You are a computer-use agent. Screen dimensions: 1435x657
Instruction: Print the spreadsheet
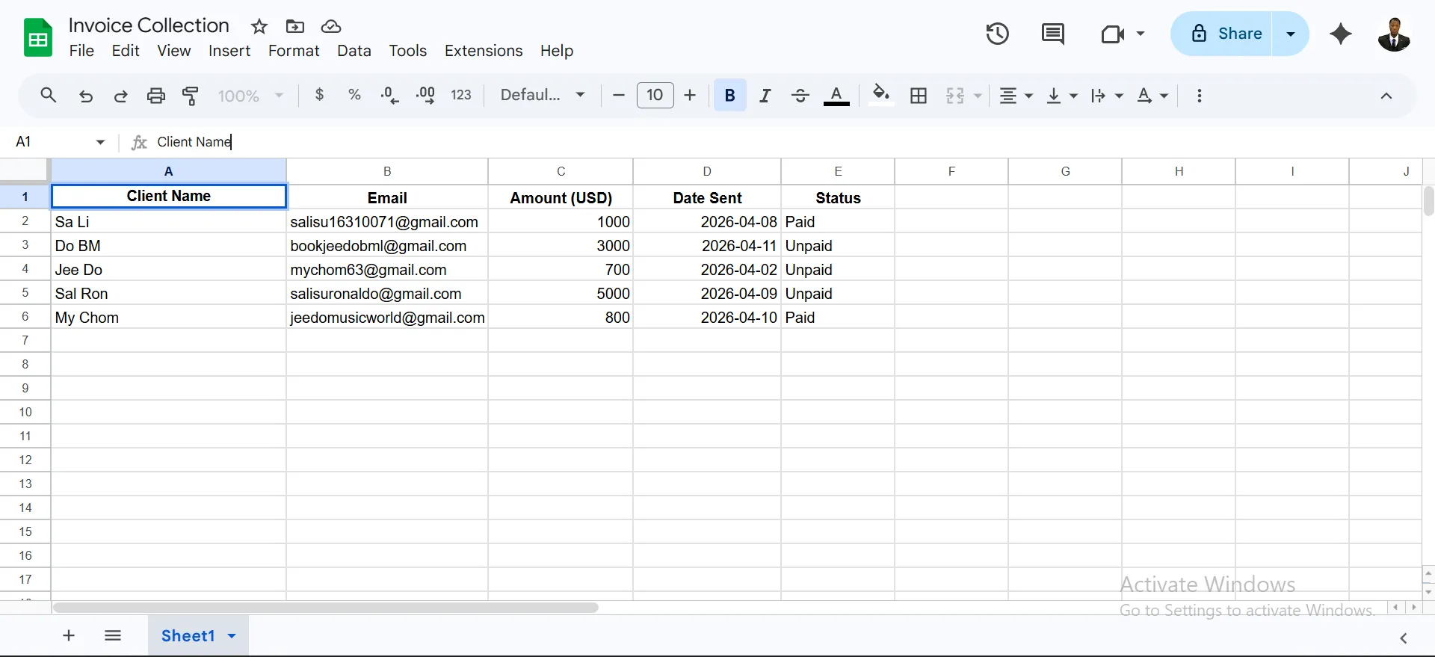(155, 96)
